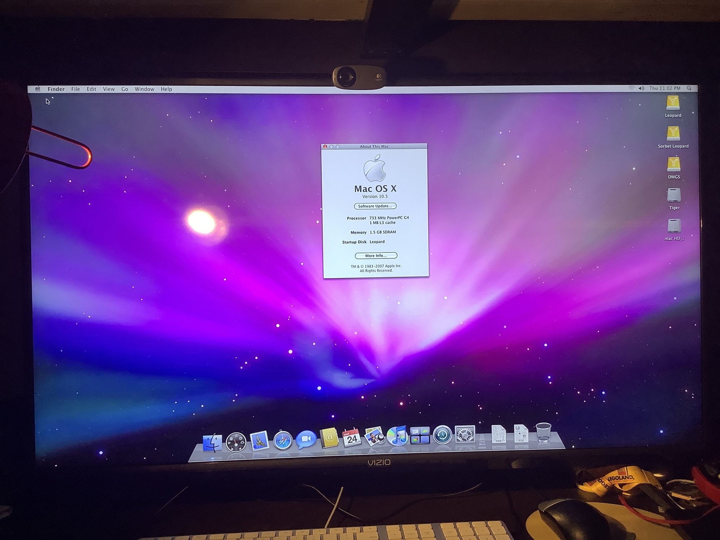Open iChat from the Dock

click(306, 439)
